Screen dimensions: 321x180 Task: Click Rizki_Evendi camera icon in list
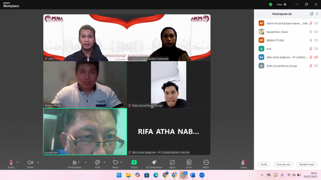click(316, 66)
